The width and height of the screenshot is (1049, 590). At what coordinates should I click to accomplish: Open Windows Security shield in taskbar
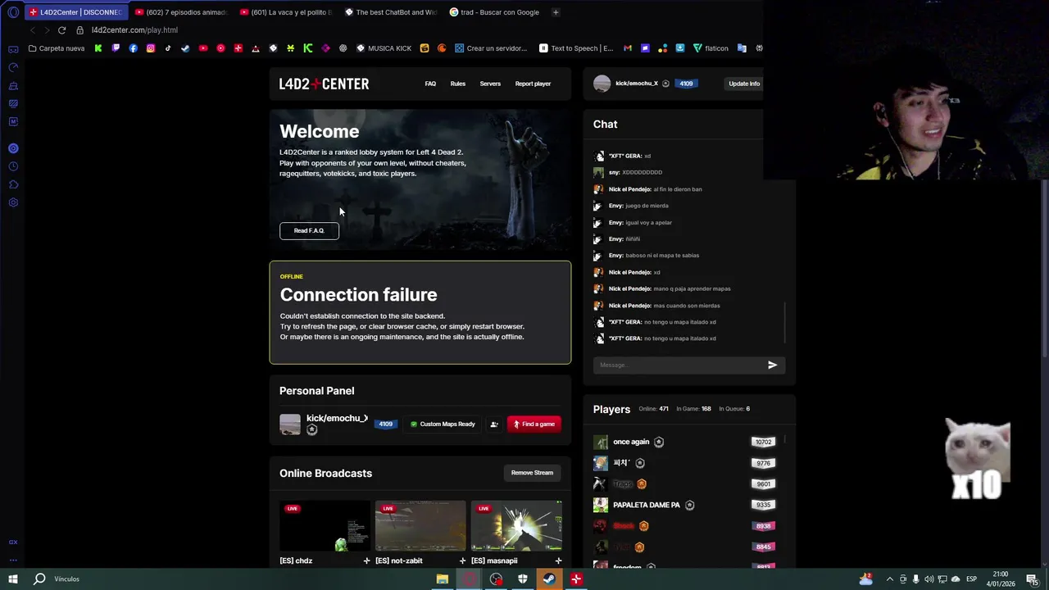coord(522,579)
